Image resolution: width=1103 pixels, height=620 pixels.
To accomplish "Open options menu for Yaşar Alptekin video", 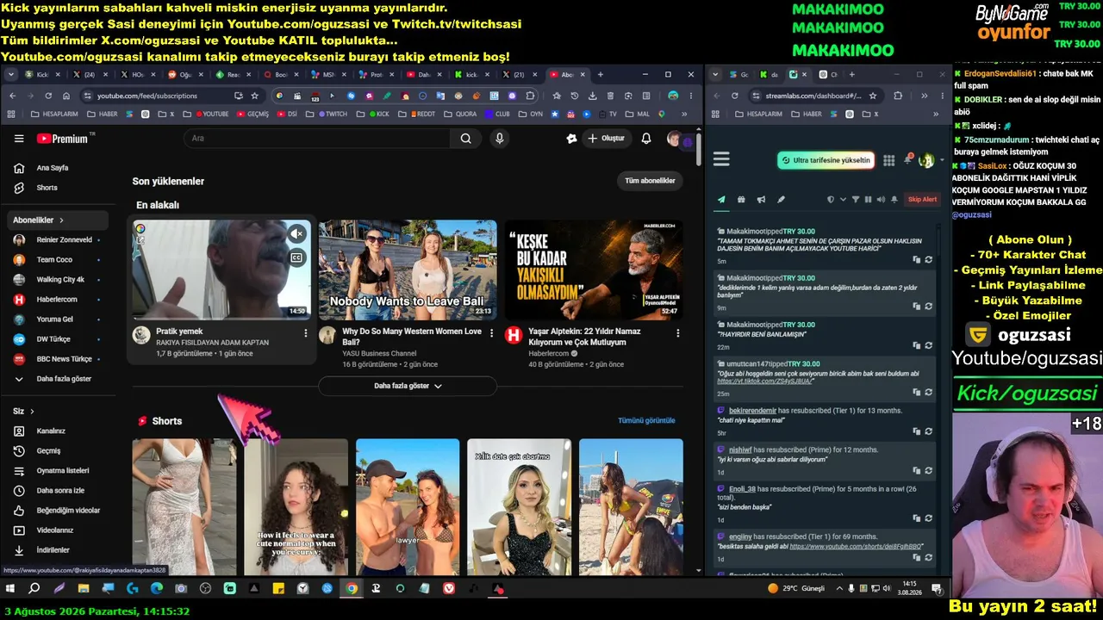I will tap(677, 332).
